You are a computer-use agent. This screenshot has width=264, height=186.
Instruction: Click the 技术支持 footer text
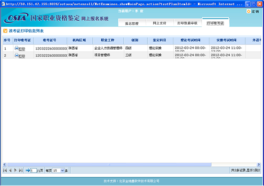[x=132, y=181]
